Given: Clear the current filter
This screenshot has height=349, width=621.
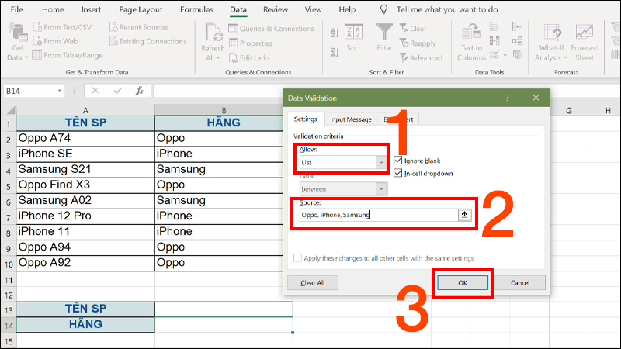Looking at the screenshot, I should (x=413, y=29).
